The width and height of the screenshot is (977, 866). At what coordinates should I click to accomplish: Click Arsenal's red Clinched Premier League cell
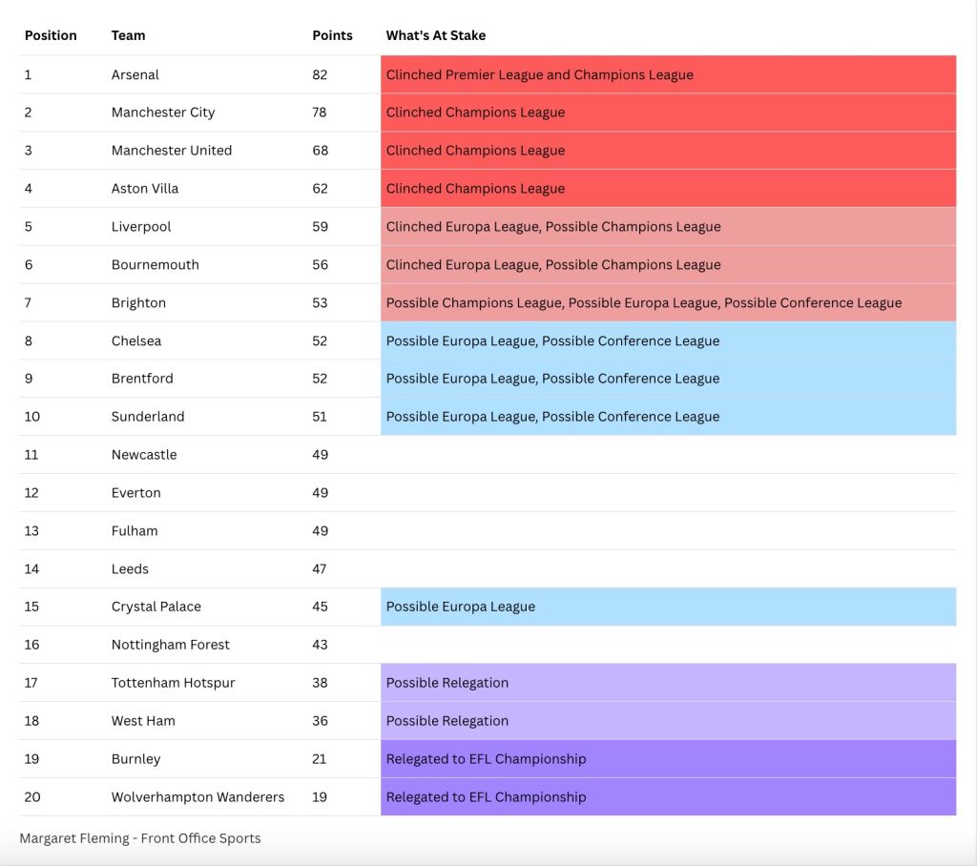point(668,74)
